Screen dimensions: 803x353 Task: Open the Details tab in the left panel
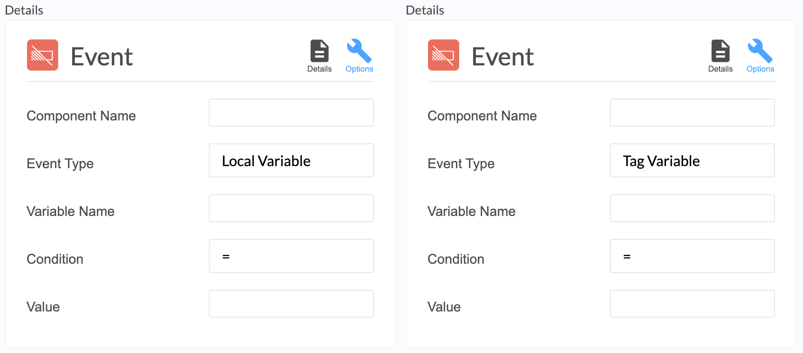click(x=319, y=56)
